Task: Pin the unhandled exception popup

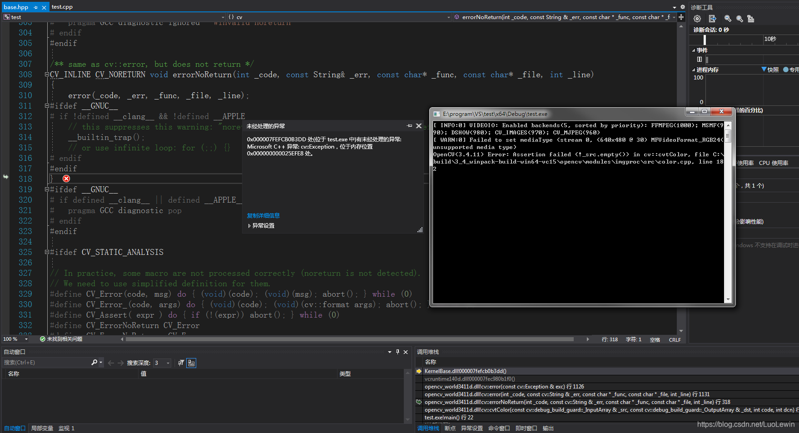Action: 410,126
